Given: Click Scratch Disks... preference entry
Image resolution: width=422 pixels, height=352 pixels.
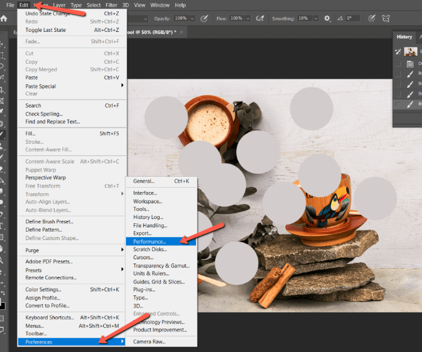Looking at the screenshot, I should 150,249.
